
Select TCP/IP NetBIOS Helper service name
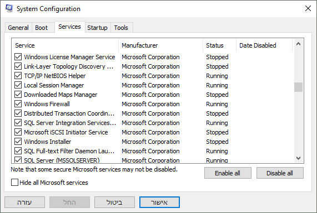pos(55,76)
